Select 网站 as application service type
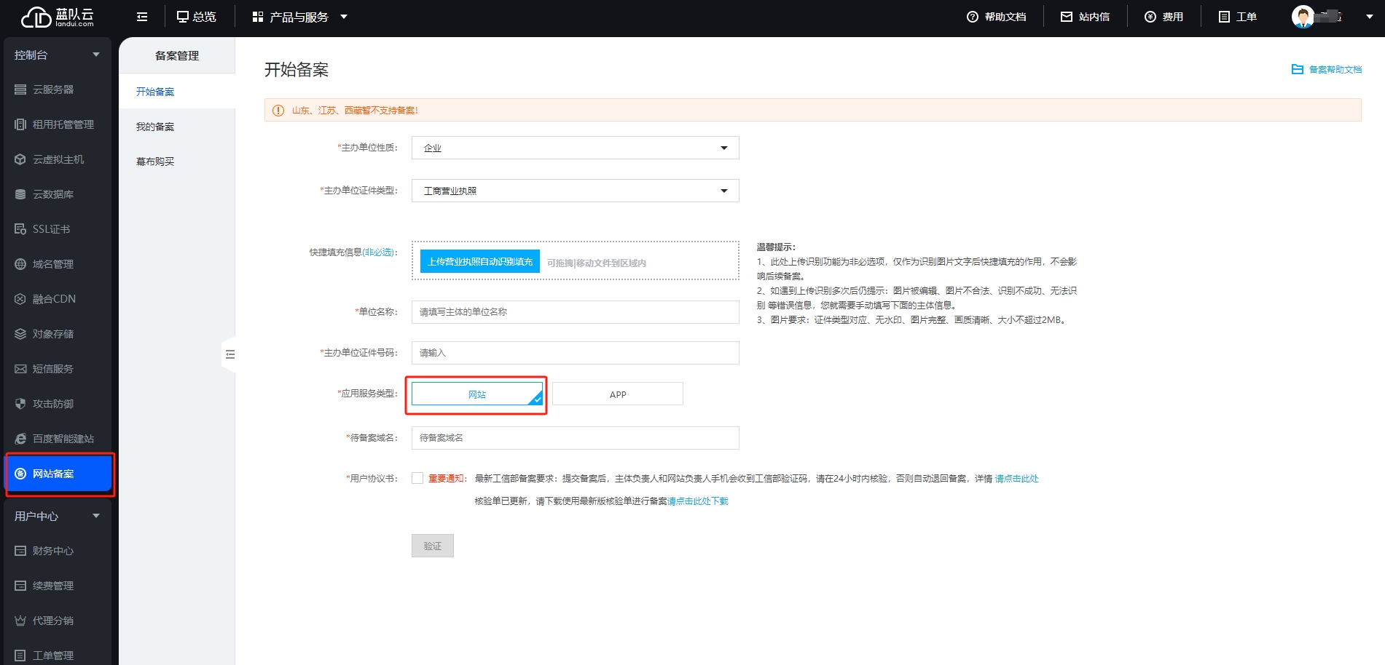The width and height of the screenshot is (1385, 665). pyautogui.click(x=476, y=394)
